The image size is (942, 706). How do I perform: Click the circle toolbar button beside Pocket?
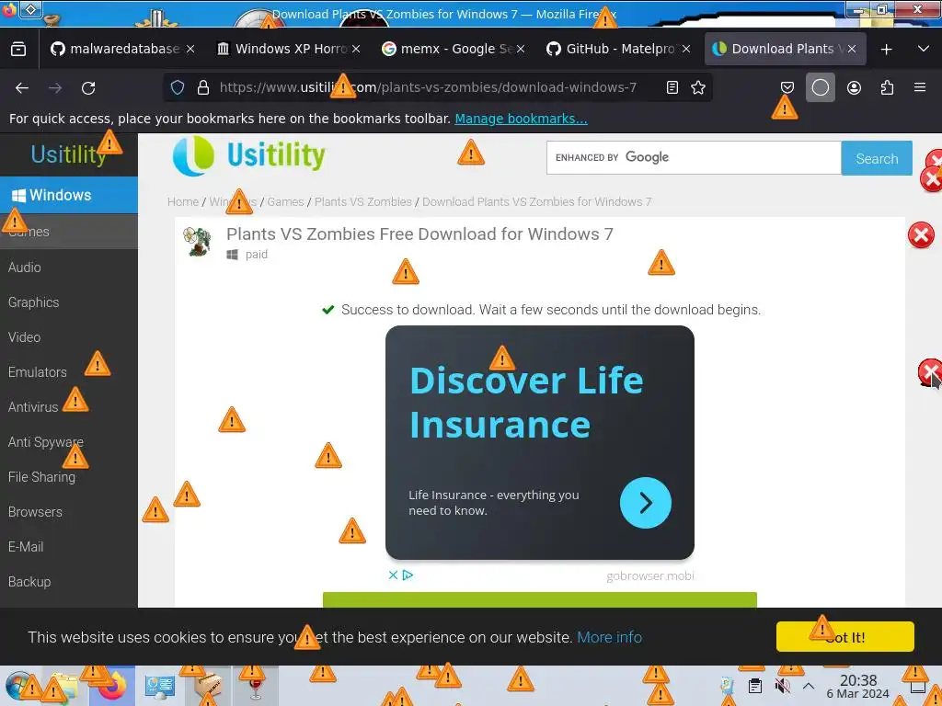[x=820, y=87]
